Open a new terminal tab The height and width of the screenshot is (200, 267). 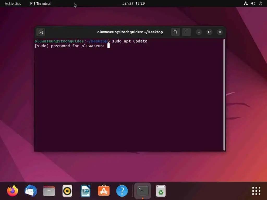[x=41, y=32]
